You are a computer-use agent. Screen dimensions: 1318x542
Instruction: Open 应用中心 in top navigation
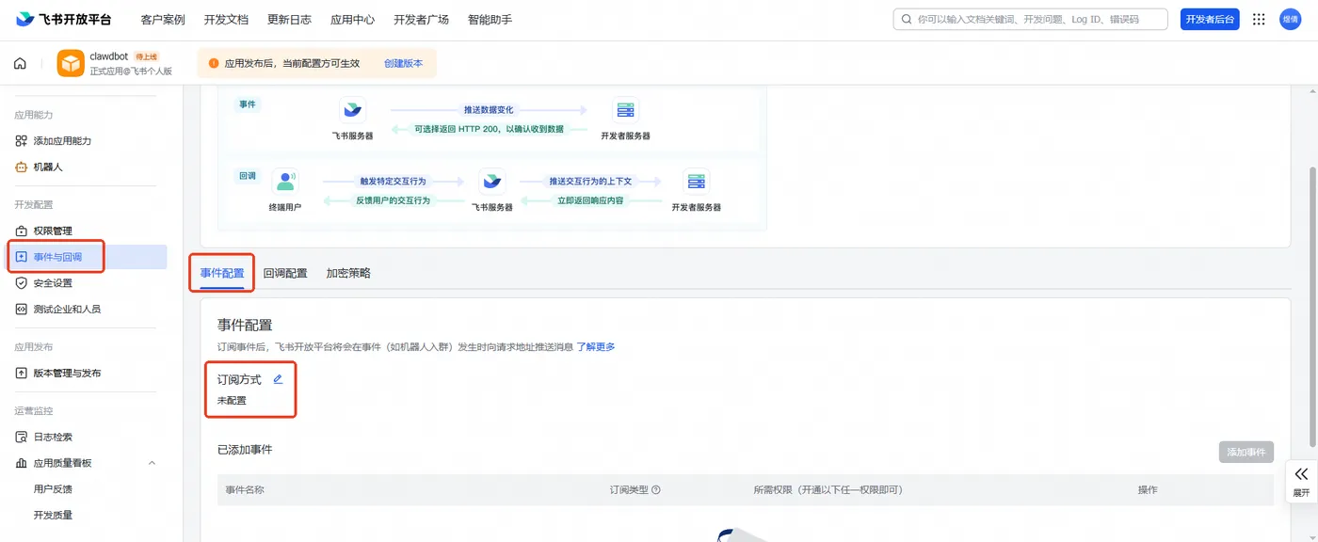click(353, 20)
